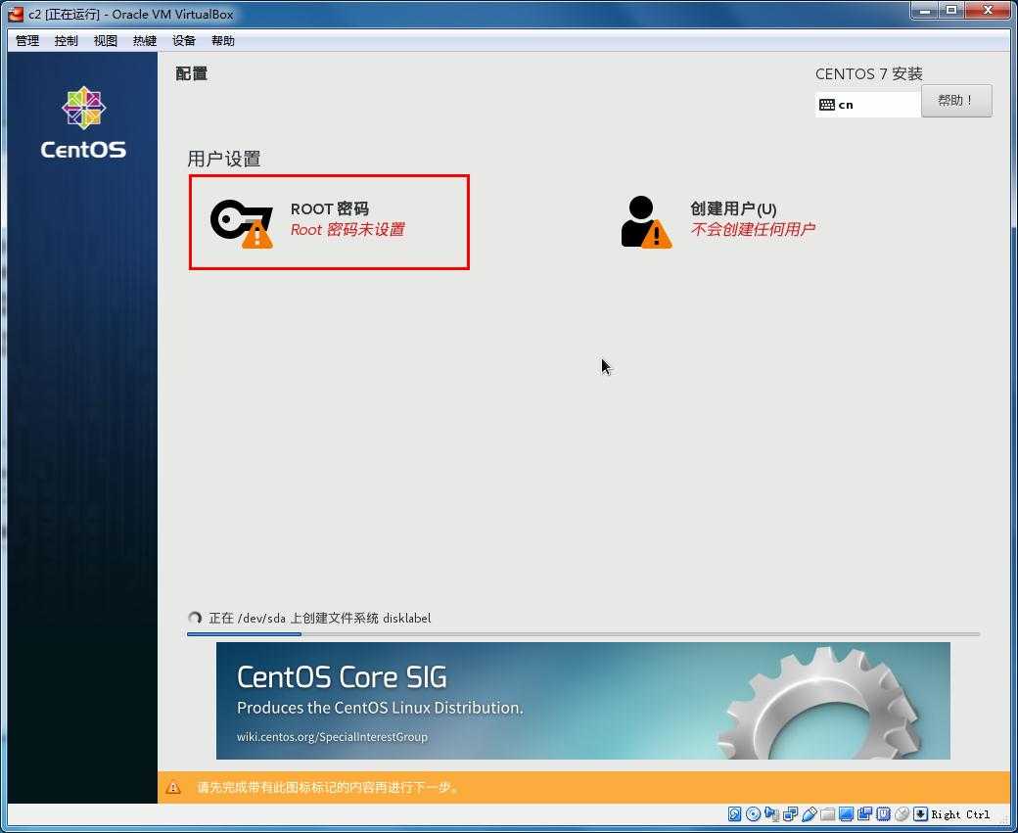
Task: Click the network adapter status icon
Action: pos(790,814)
